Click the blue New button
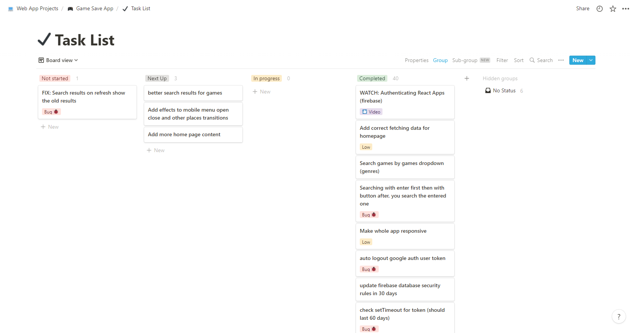 point(578,60)
